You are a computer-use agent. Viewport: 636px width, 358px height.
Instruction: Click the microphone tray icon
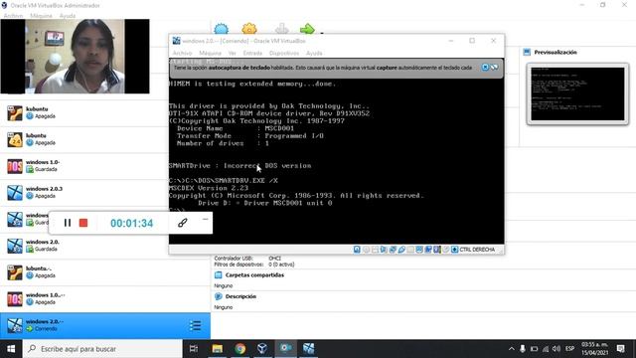pos(523,349)
